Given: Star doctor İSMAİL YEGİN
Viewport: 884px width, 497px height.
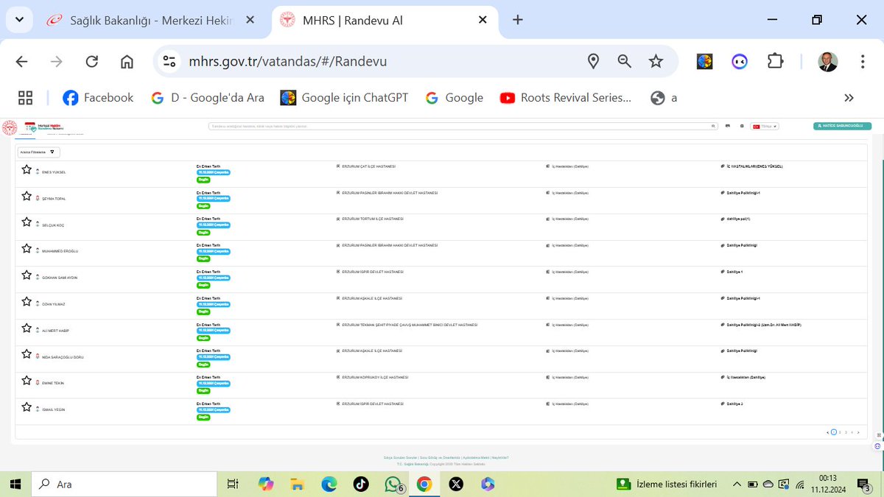Looking at the screenshot, I should point(27,407).
